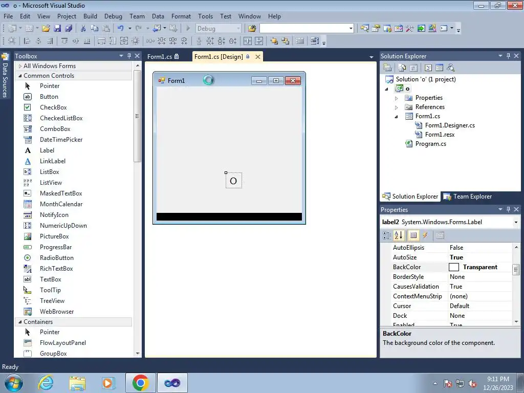524x393 pixels.
Task: Show Events lightning icon in Properties
Action: (x=425, y=235)
